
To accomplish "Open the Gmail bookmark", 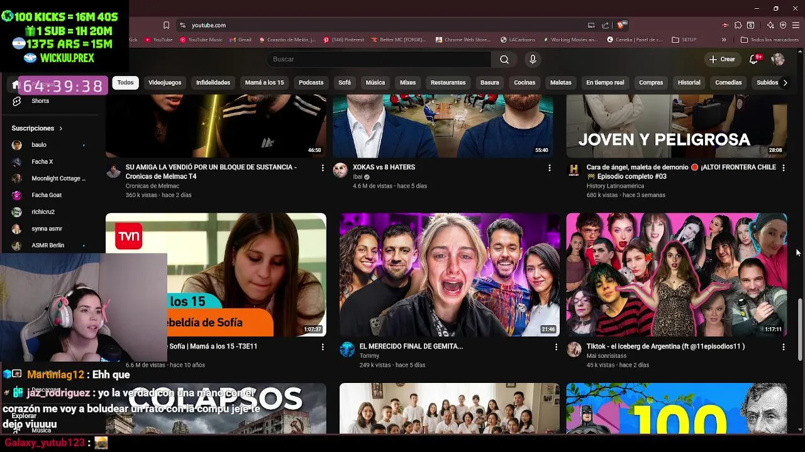I will pos(240,40).
